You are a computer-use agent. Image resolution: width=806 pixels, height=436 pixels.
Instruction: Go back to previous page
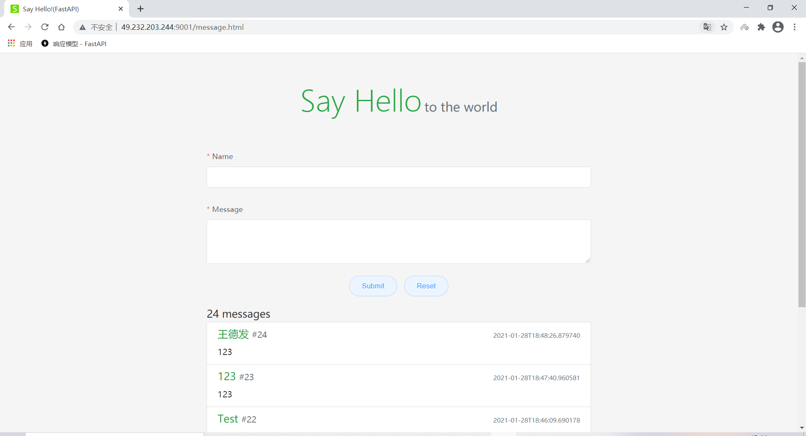pos(11,27)
